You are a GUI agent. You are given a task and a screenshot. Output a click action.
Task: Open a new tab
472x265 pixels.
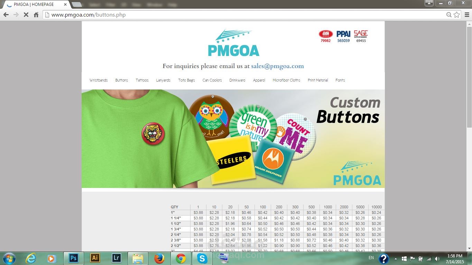click(76, 4)
